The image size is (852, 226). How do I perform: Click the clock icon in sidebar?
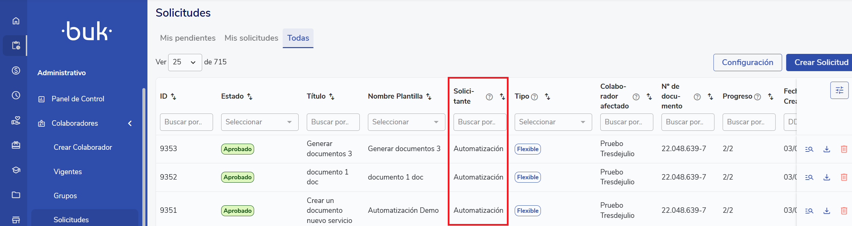pos(16,95)
